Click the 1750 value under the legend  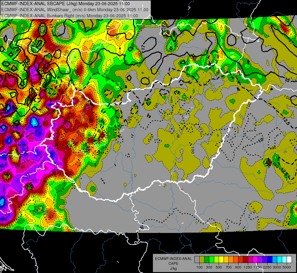pos(258,267)
